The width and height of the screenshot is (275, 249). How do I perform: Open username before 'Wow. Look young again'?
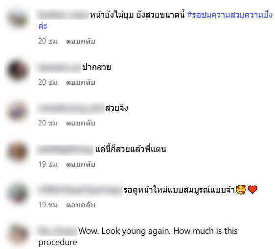(57, 230)
